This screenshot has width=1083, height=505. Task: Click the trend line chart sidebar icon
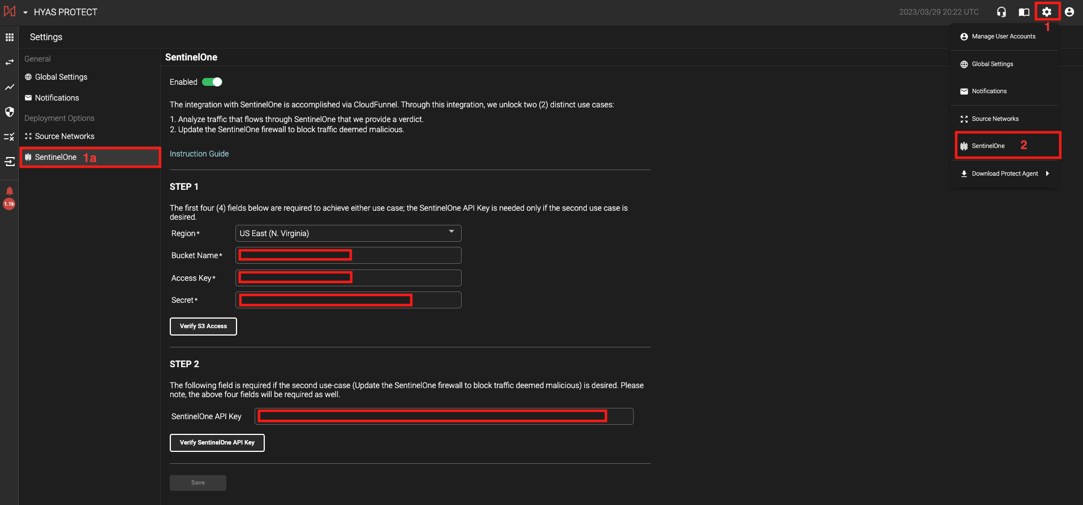10,87
